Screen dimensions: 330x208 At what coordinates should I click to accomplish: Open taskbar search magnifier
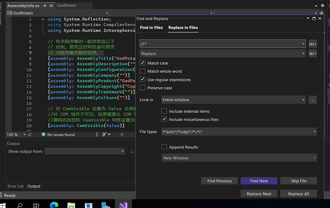pos(20,205)
